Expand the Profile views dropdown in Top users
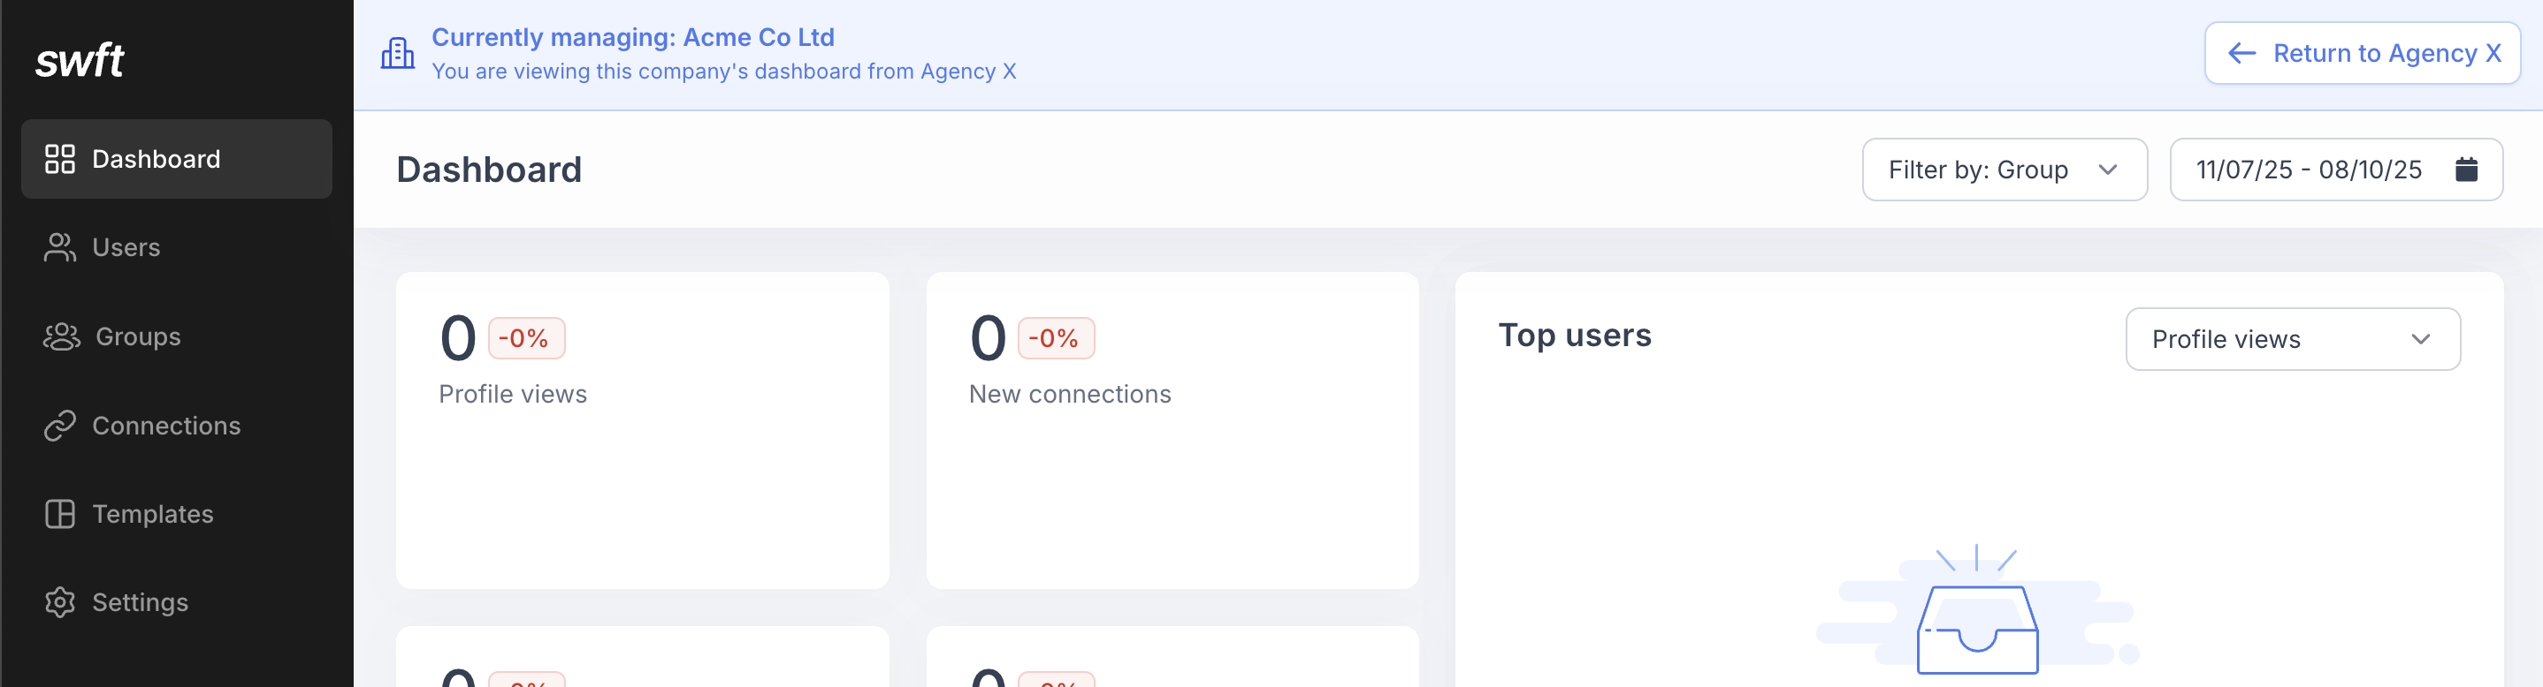The width and height of the screenshot is (2543, 687). pos(2291,339)
